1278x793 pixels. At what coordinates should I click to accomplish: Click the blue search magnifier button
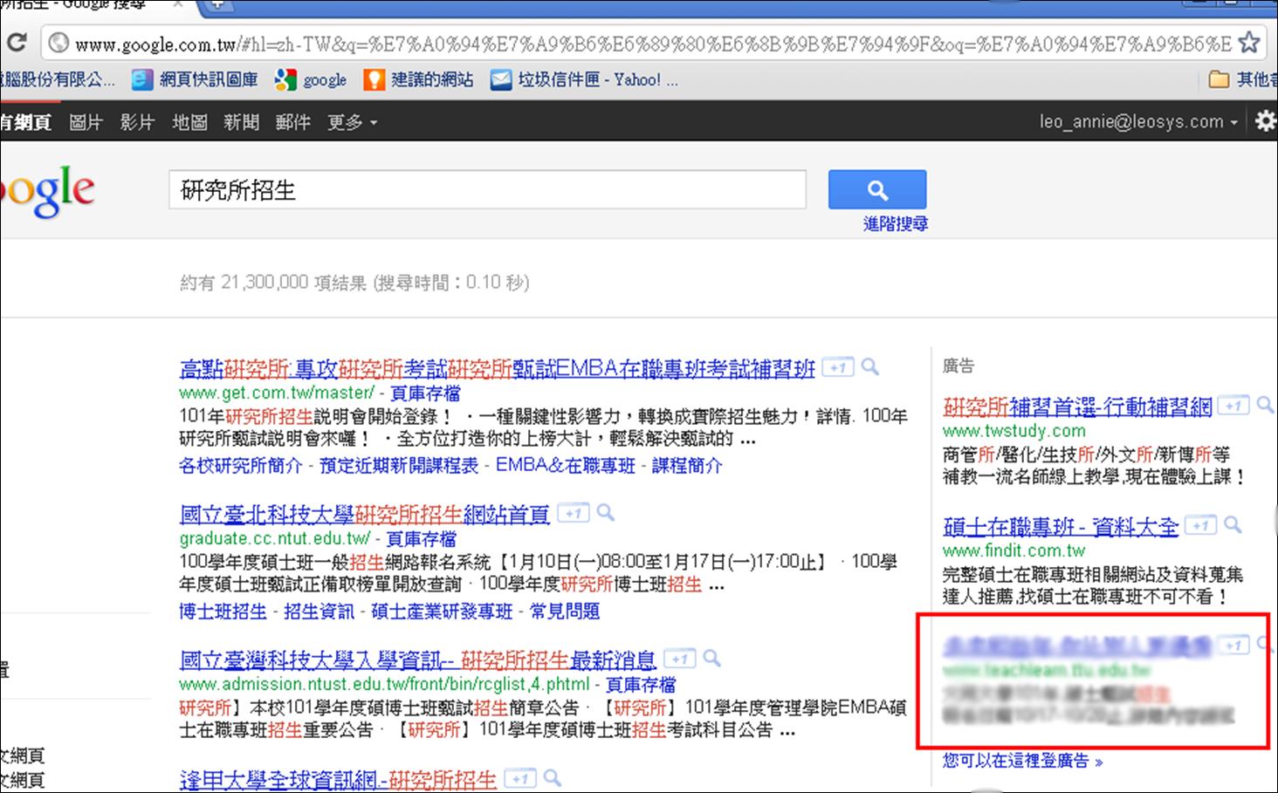(877, 189)
